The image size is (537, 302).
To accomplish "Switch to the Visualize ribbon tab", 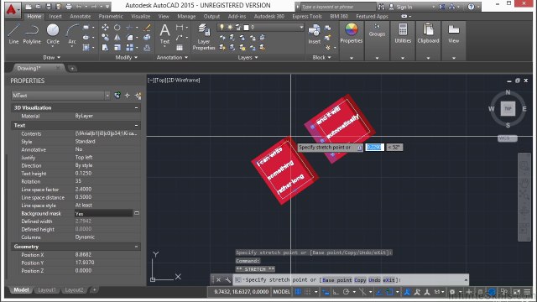I will (141, 17).
